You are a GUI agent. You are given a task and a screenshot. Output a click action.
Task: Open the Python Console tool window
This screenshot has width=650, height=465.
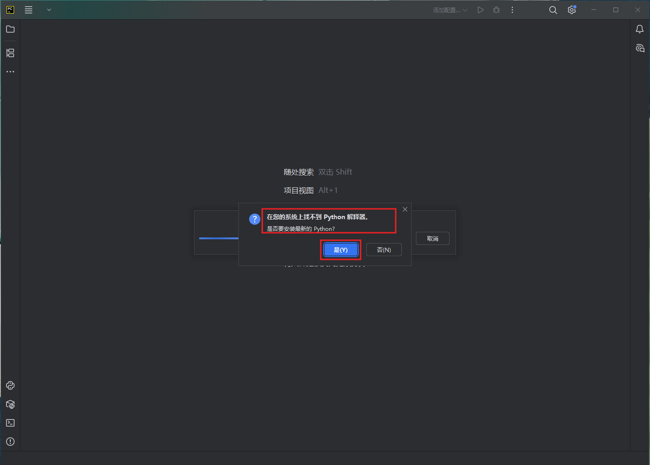pos(10,385)
